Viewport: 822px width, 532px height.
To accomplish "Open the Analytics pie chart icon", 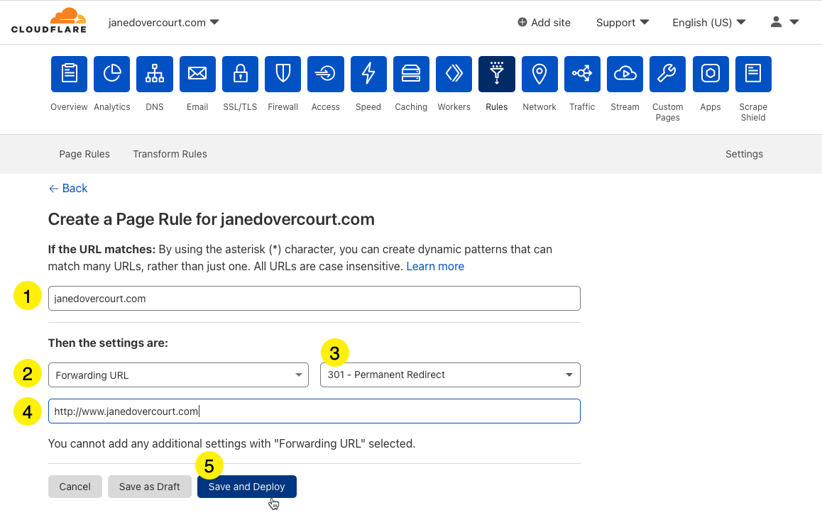I will [111, 74].
